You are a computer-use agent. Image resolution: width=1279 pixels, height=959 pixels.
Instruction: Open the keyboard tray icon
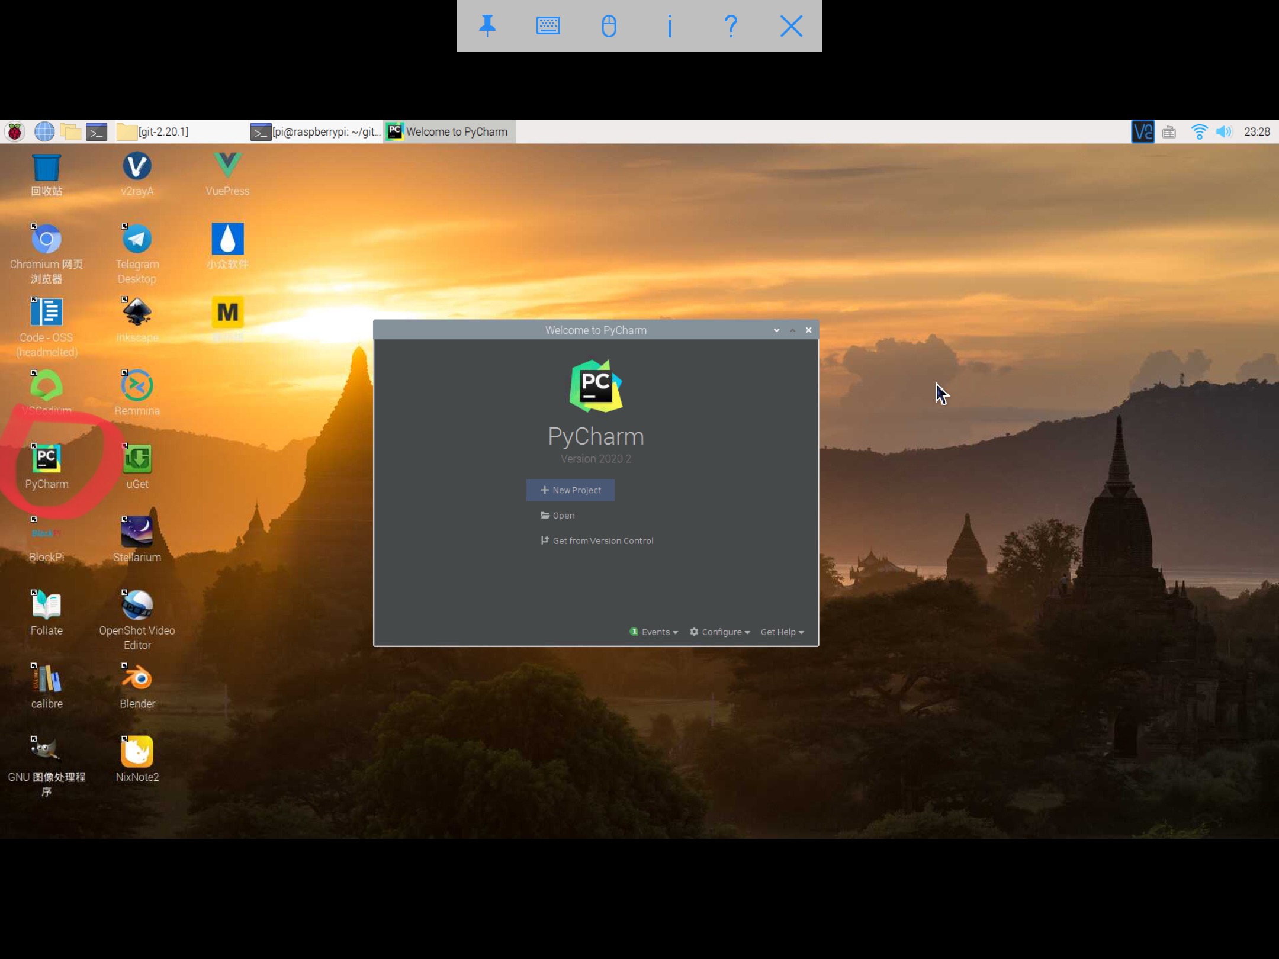(1169, 131)
